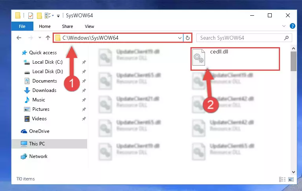
Task: Switch to Large icons view layout icon
Action: click(x=291, y=180)
